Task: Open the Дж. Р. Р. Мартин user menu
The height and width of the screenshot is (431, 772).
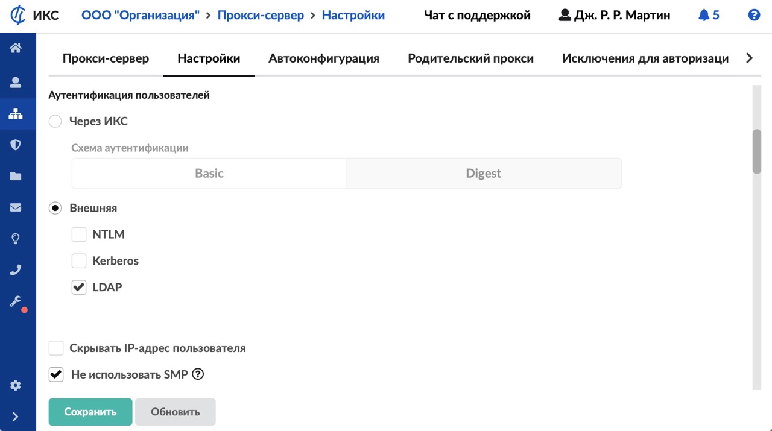Action: coord(614,15)
